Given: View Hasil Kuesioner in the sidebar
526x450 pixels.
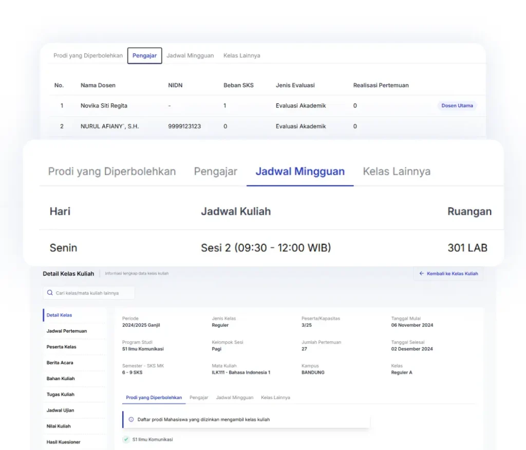Looking at the screenshot, I should [x=63, y=442].
